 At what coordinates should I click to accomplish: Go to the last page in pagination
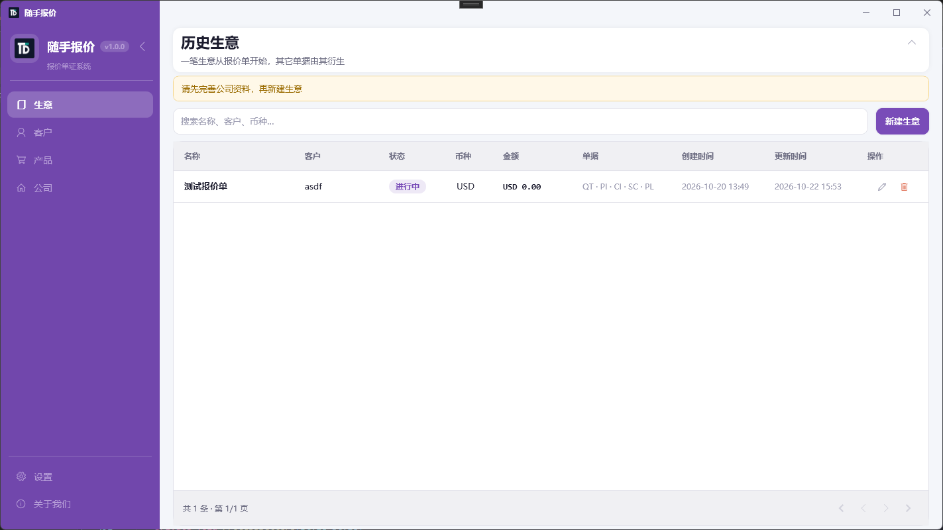click(x=909, y=508)
